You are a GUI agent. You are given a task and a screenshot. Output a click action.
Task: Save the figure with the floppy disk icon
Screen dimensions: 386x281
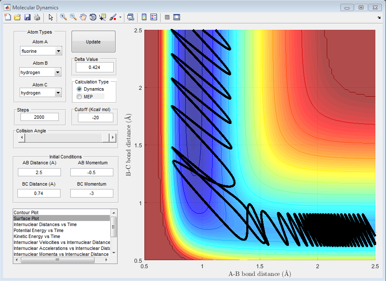(x=27, y=17)
